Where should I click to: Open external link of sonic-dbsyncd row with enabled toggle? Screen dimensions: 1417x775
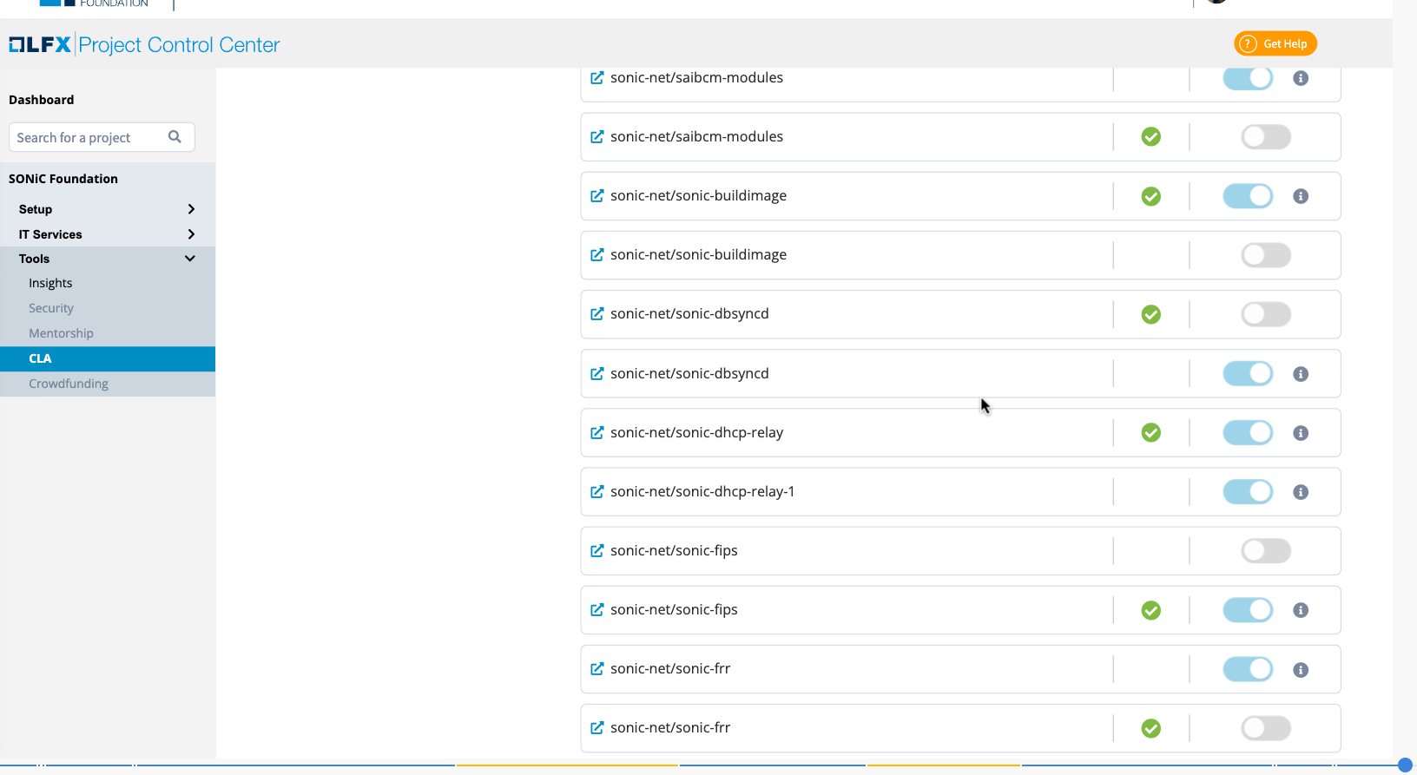(597, 374)
